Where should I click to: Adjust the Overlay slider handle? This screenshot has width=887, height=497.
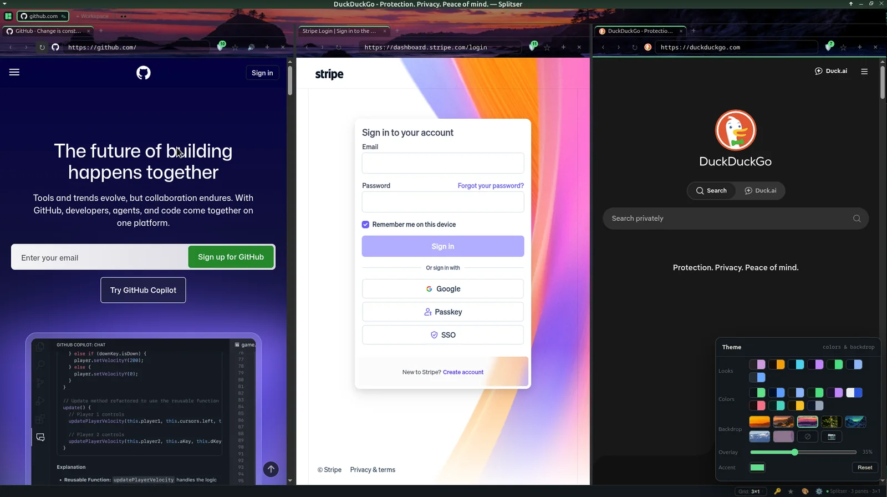point(794,452)
